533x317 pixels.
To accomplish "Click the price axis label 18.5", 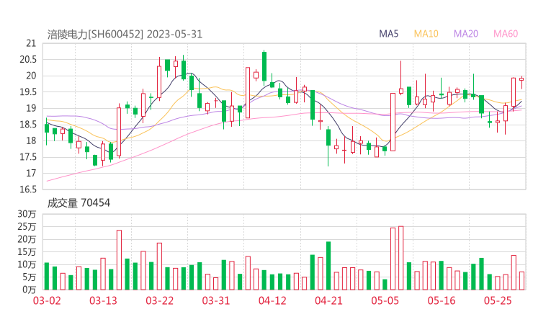I will coord(28,125).
